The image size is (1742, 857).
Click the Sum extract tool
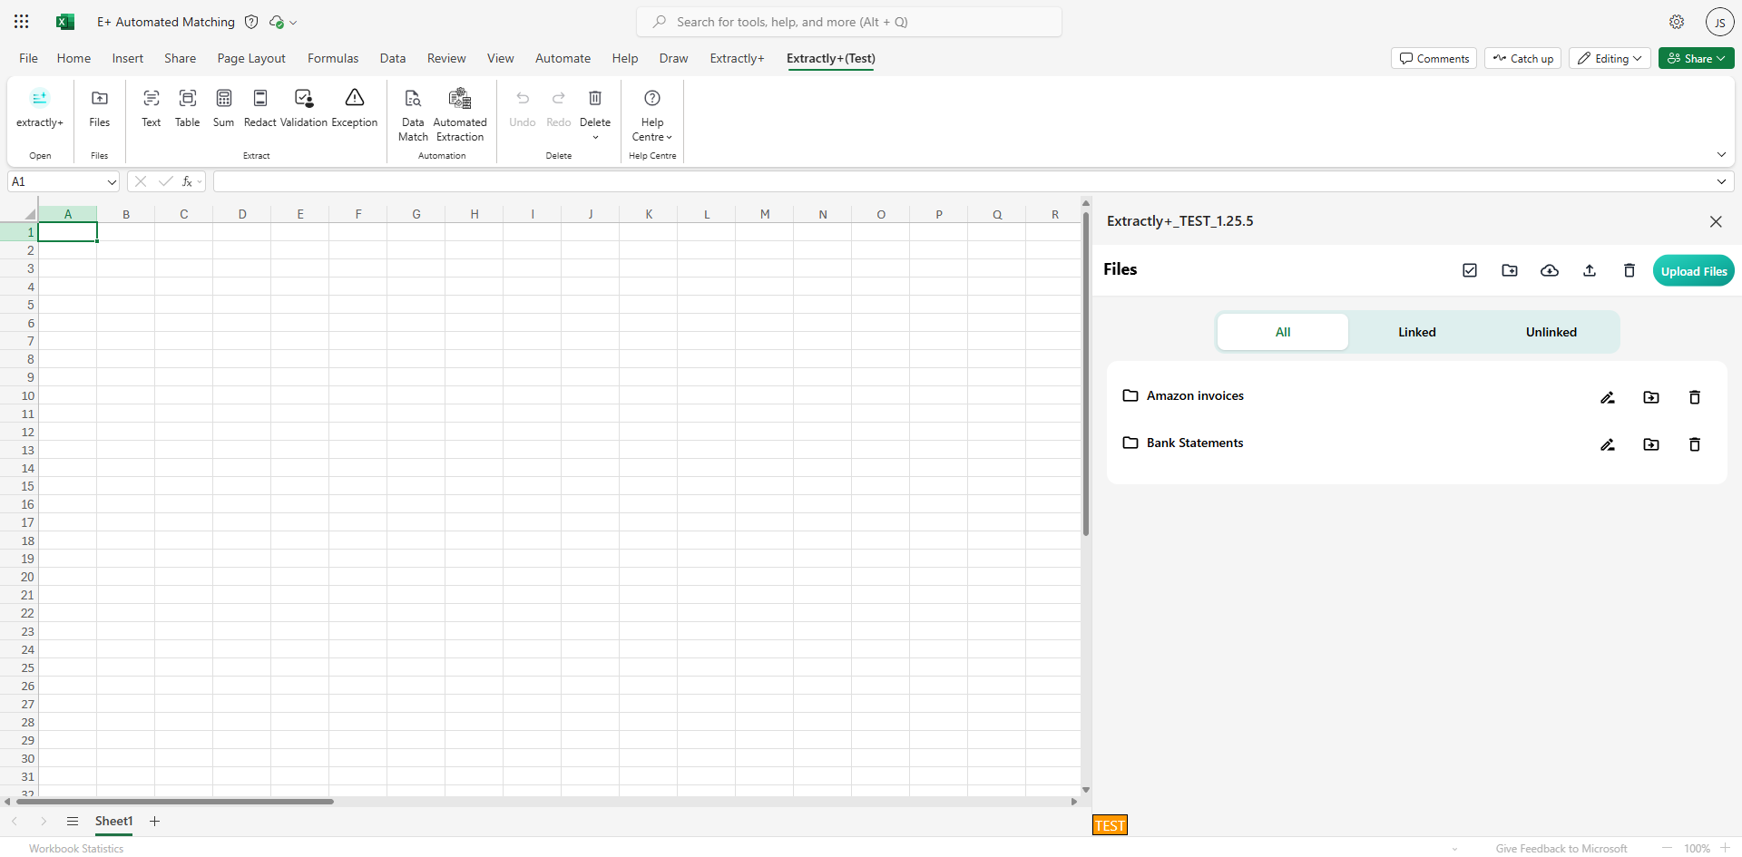223,108
